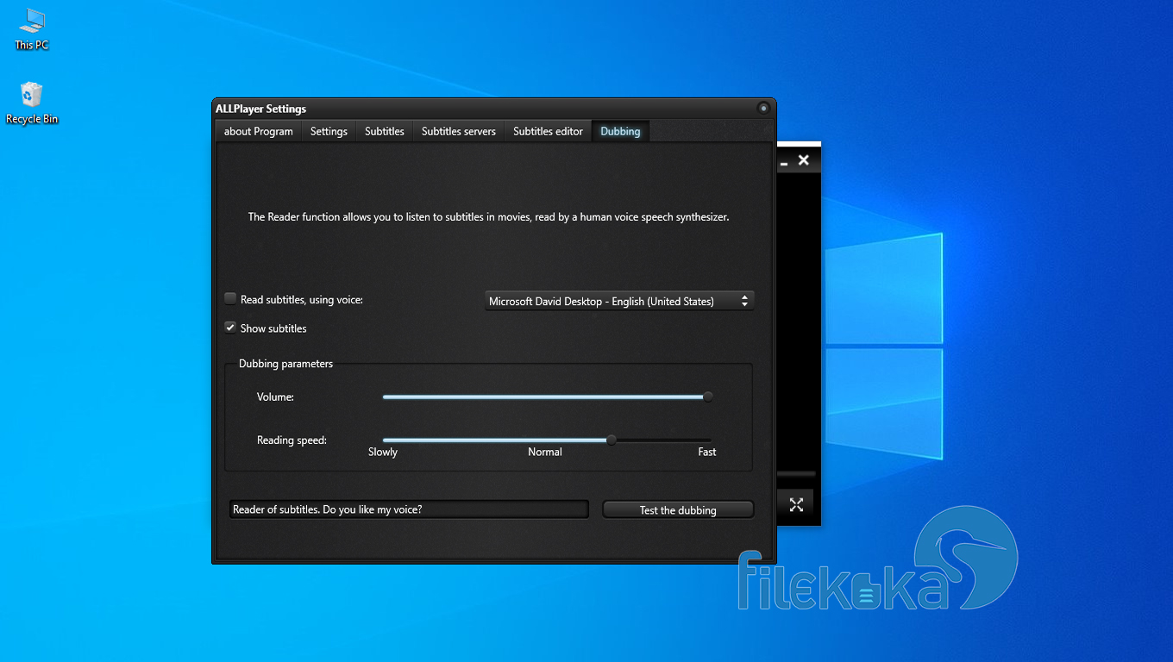The height and width of the screenshot is (662, 1173).
Task: Click the Fast speed label
Action: (x=707, y=452)
